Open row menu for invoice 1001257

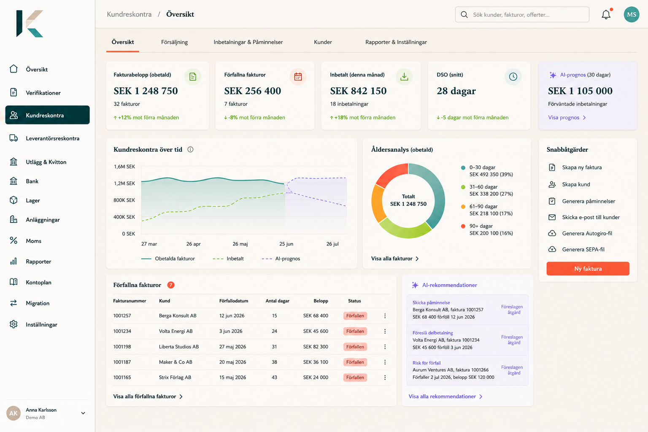(385, 316)
